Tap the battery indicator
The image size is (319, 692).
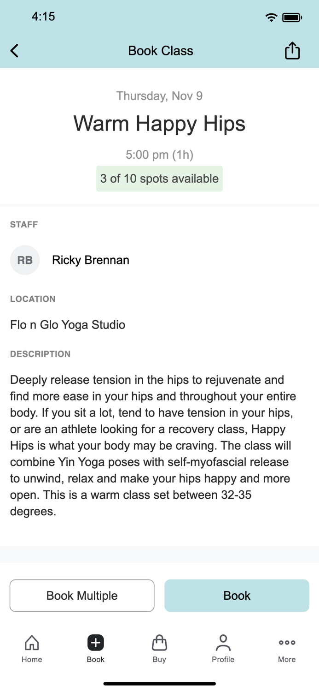pos(292,17)
